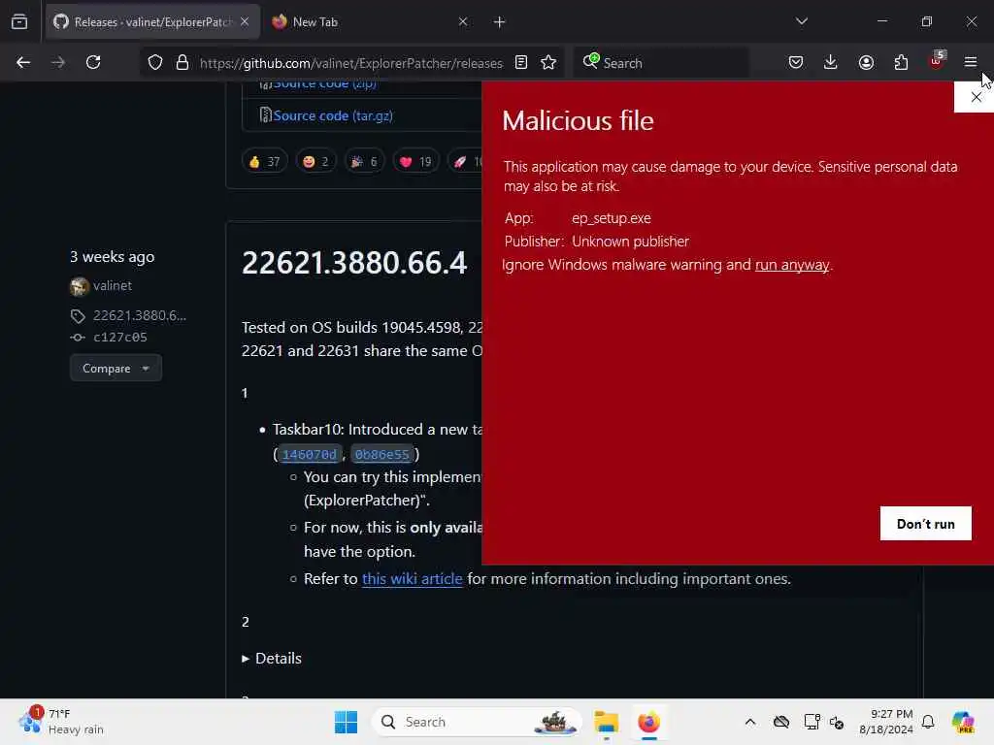Add heart reaction showing 19
The width and height of the screenshot is (994, 745).
coord(415,162)
